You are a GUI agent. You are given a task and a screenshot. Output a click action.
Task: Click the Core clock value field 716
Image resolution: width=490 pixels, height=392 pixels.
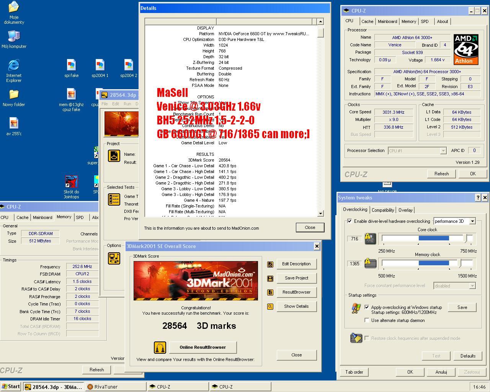point(354,239)
